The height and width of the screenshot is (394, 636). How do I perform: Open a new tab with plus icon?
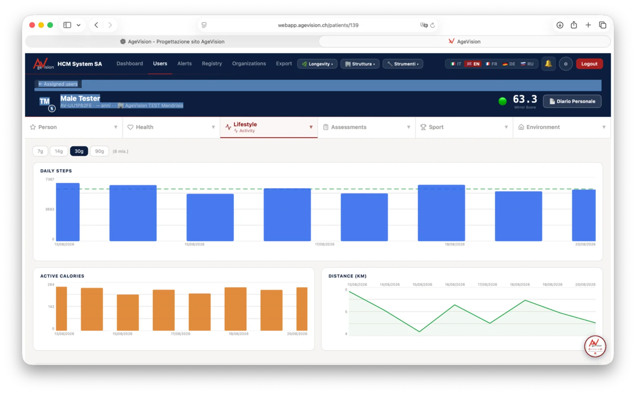[x=588, y=25]
